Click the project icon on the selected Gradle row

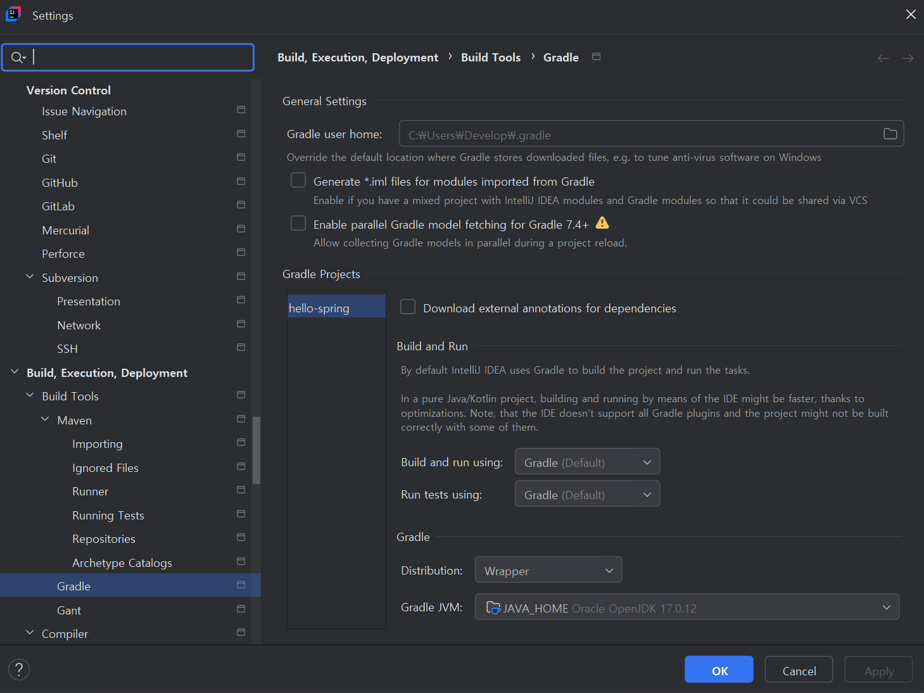241,585
